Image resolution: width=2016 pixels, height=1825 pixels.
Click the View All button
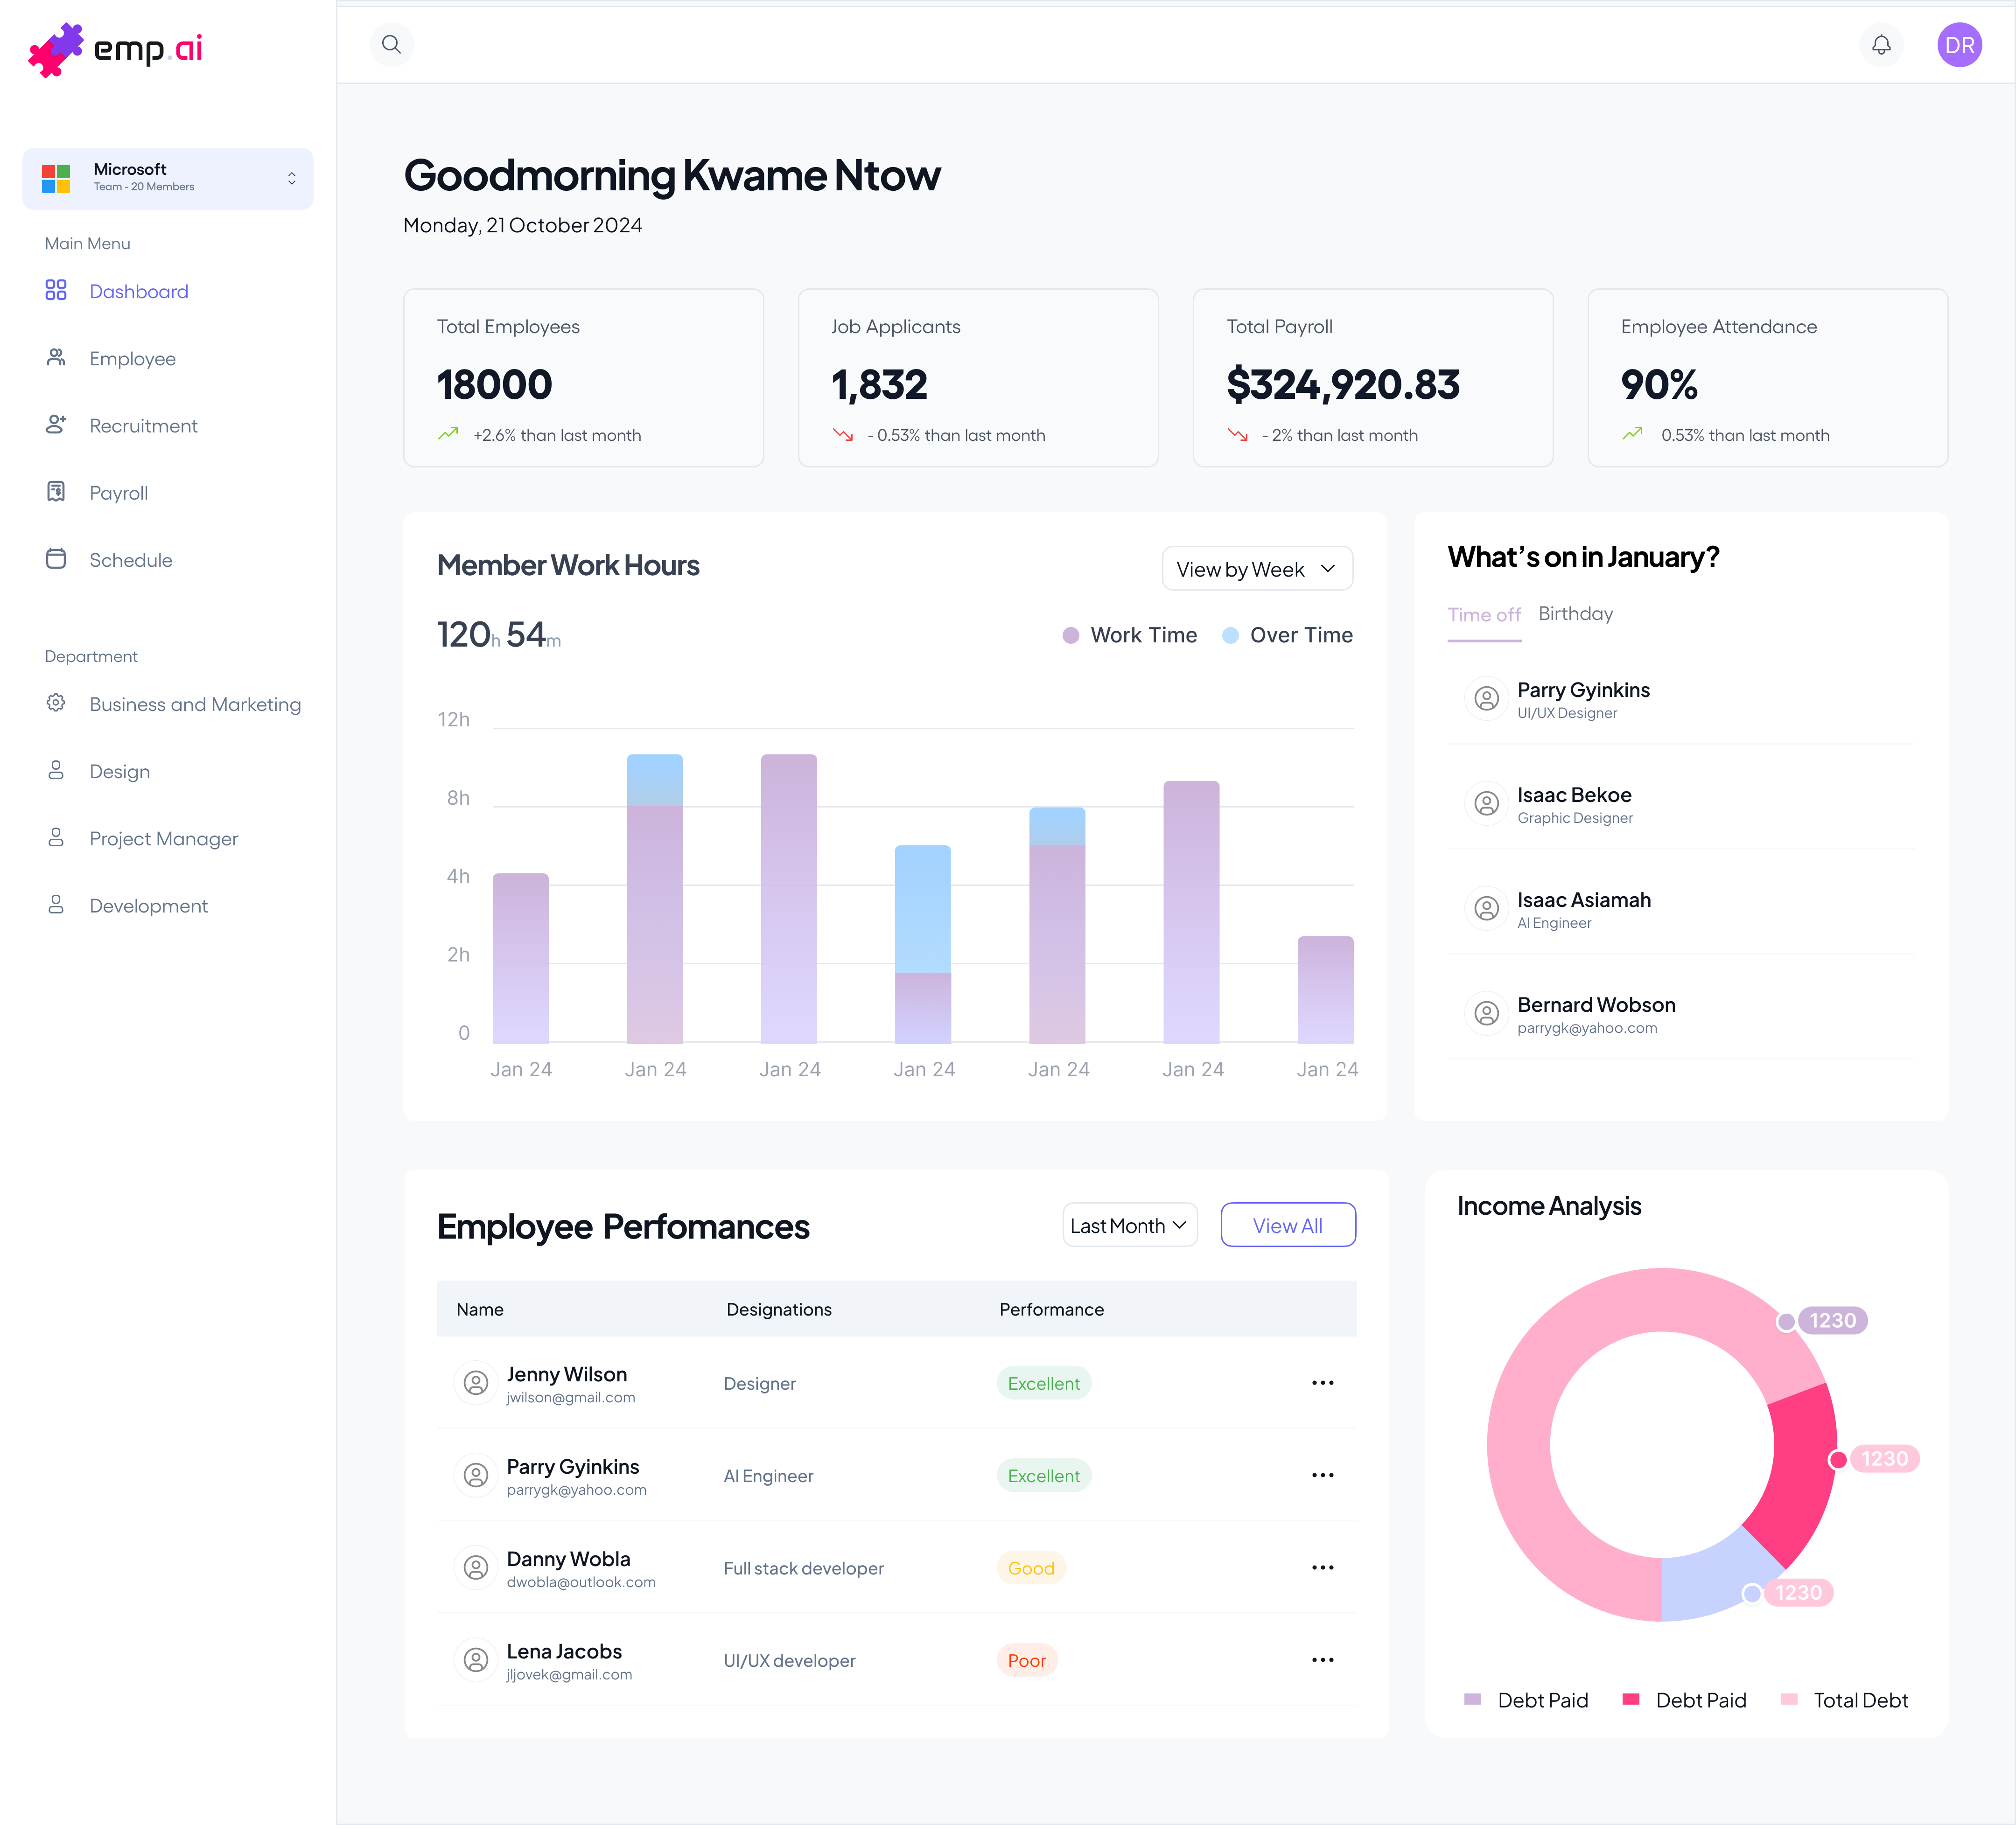(x=1287, y=1226)
